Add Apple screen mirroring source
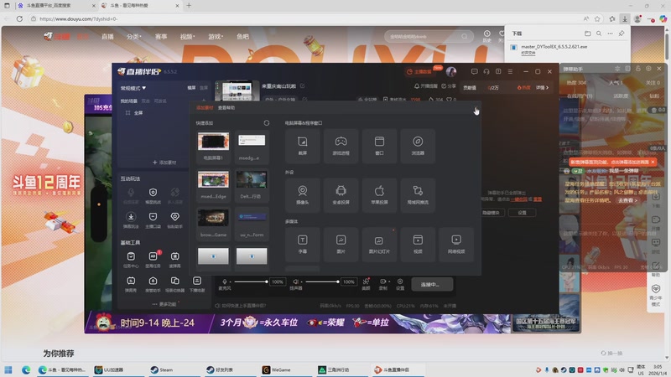The height and width of the screenshot is (377, 671). click(379, 195)
